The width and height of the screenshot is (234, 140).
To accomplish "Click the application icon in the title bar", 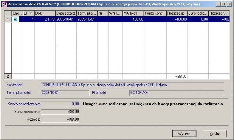I will pos(4,4).
